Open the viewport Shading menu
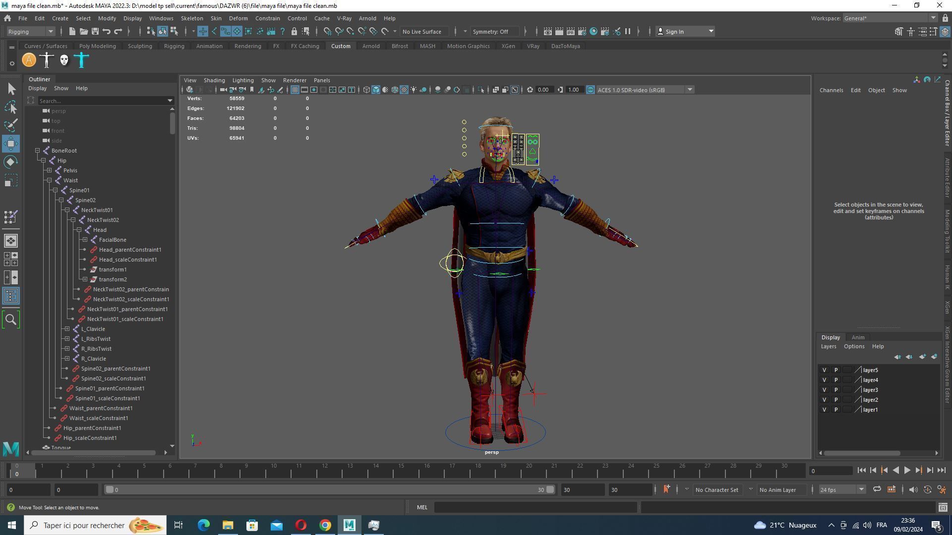 (x=214, y=80)
